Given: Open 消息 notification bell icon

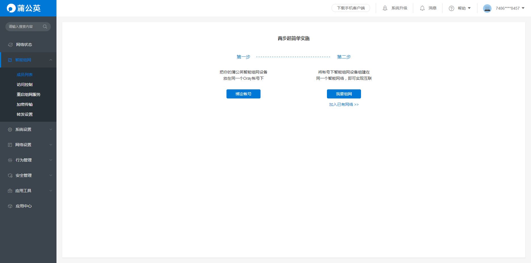Looking at the screenshot, I should click(422, 8).
